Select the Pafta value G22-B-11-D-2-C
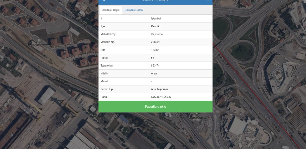 click(161, 97)
